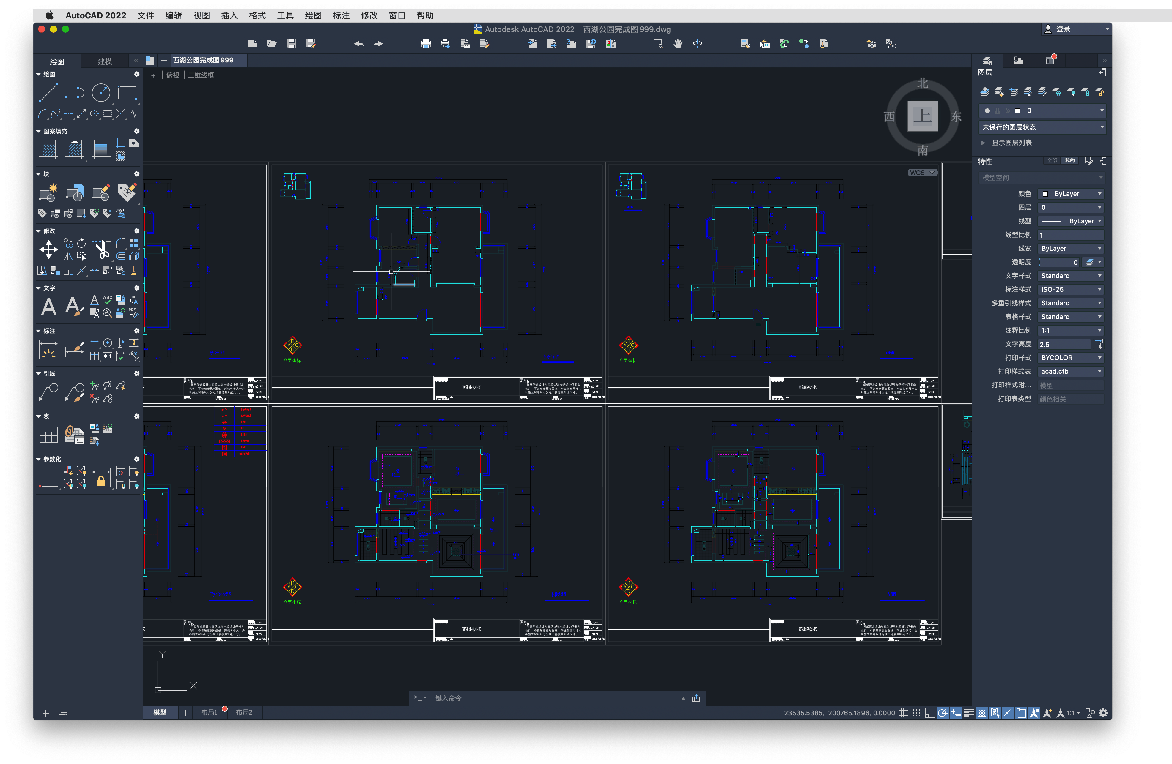Toggle snap mode dots in status bar
The image size is (1172, 764).
(x=916, y=713)
